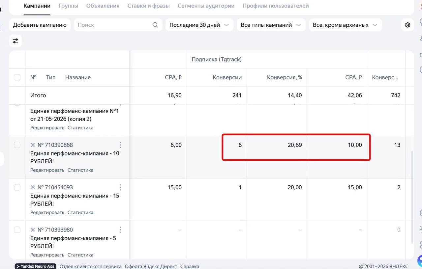Viewport: 422px width, 269px height.
Task: Open the Кампании tab
Action: tap(37, 6)
